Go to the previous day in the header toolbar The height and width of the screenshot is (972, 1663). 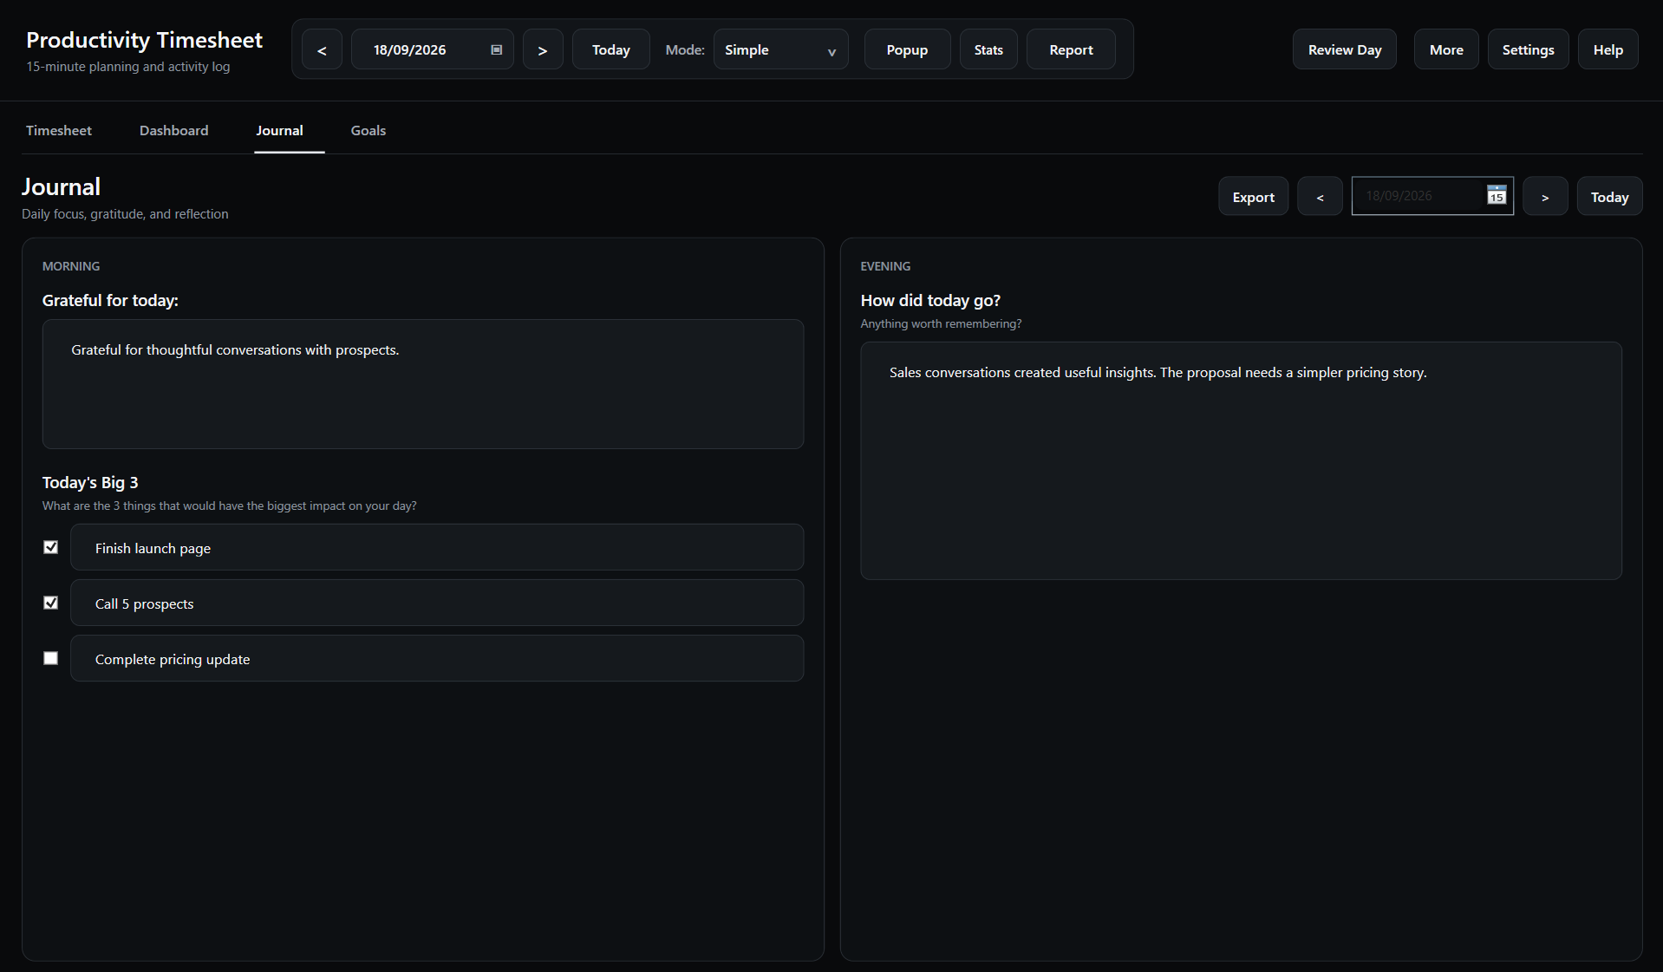[x=322, y=49]
